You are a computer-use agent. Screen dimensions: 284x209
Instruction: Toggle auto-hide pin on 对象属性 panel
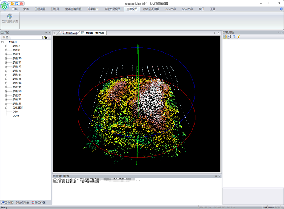(x=278, y=32)
